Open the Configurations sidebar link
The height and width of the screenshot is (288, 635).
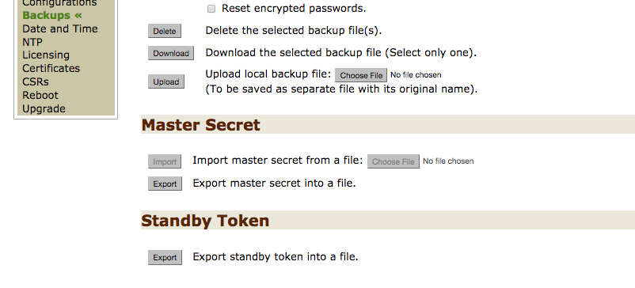point(59,3)
